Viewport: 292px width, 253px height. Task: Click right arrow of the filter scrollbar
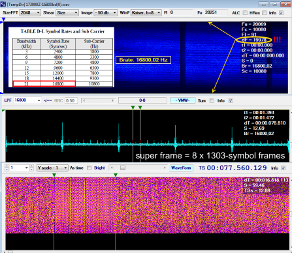[x=113, y=100]
